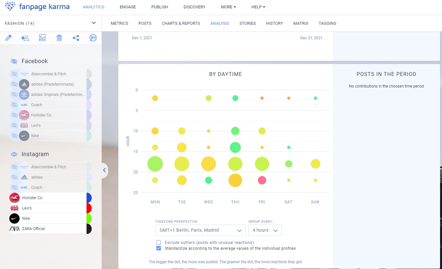Image resolution: width=442 pixels, height=269 pixels.
Task: Click the share icon in sidebar toolbar
Action: (76, 38)
